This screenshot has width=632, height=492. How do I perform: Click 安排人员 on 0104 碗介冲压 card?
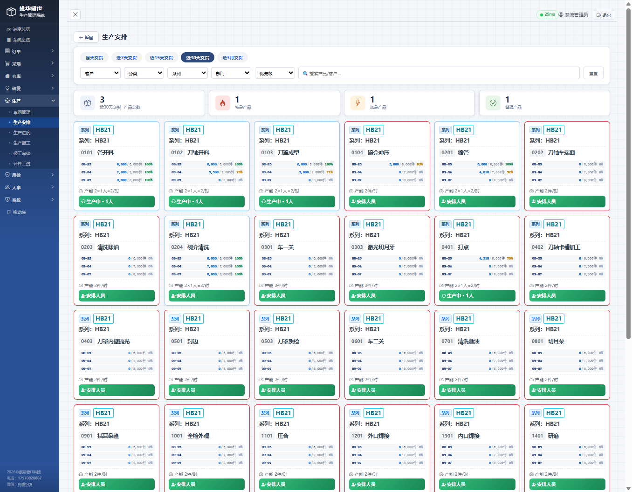[387, 201]
